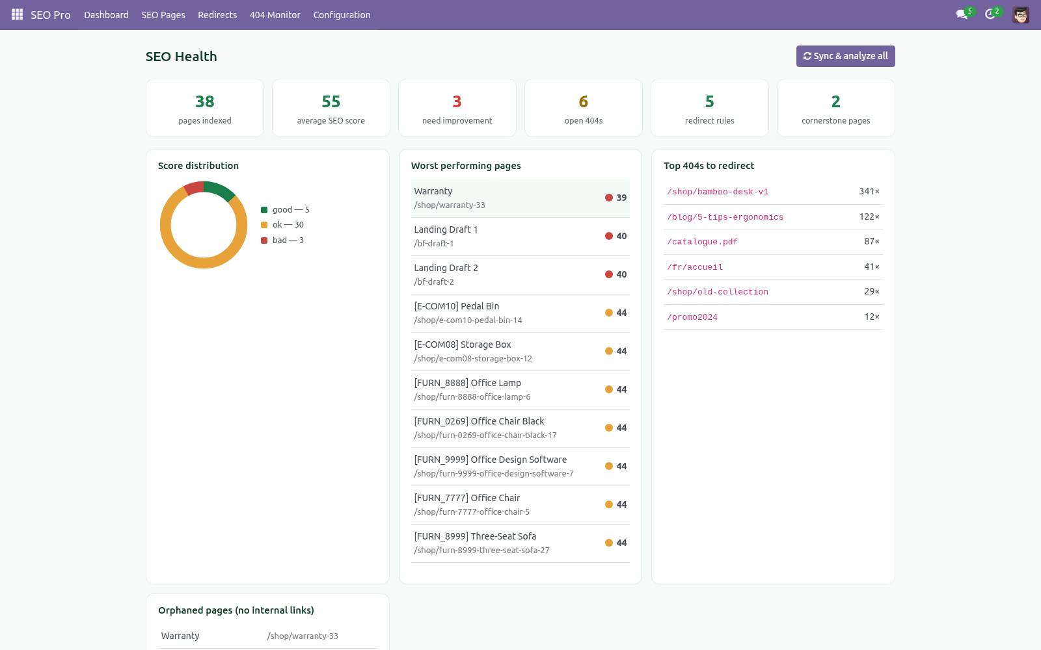
Task: Click the red bad legend swatch
Action: (264, 240)
